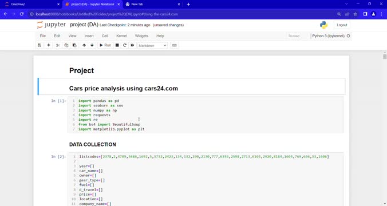Click the Last Checkpoint status text
This screenshot has width=387, height=206.
[125, 25]
